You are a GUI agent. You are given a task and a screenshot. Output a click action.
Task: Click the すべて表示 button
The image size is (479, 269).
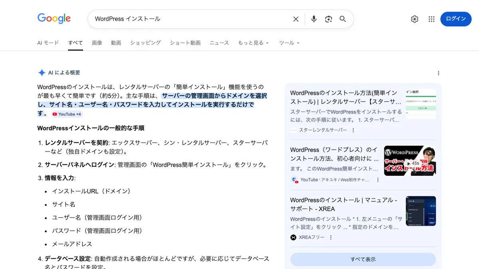(363, 259)
